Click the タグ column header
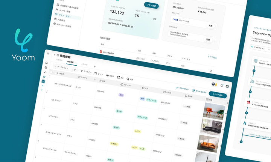The width and height of the screenshot is (271, 162). [x=145, y=88]
